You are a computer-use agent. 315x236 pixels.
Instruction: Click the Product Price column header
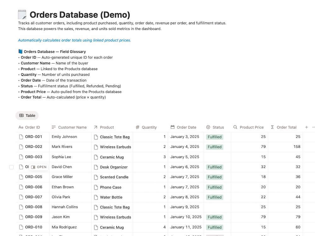pyautogui.click(x=249, y=127)
